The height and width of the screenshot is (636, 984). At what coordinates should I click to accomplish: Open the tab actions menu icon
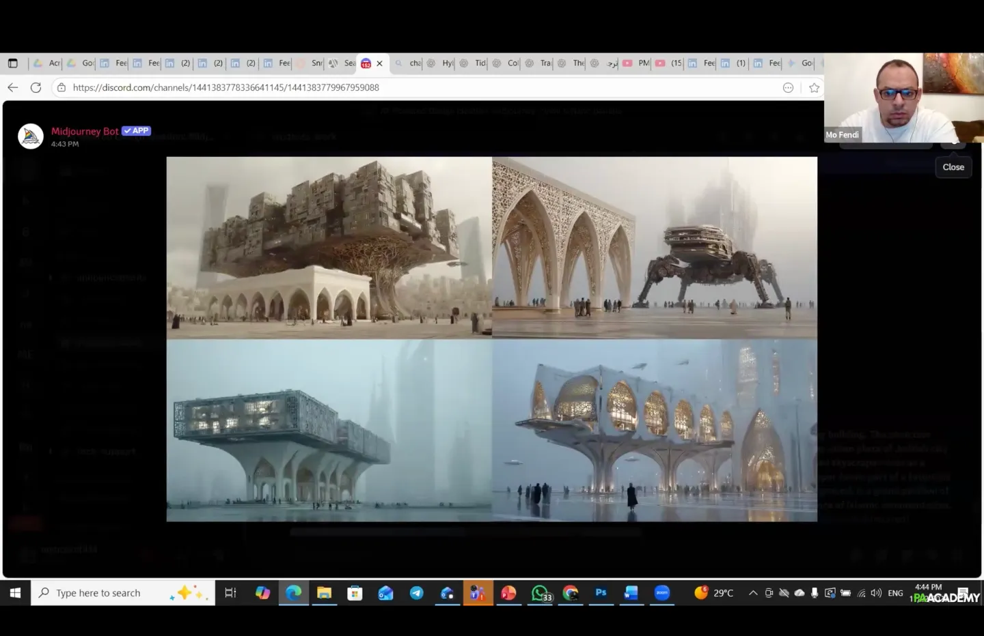12,63
